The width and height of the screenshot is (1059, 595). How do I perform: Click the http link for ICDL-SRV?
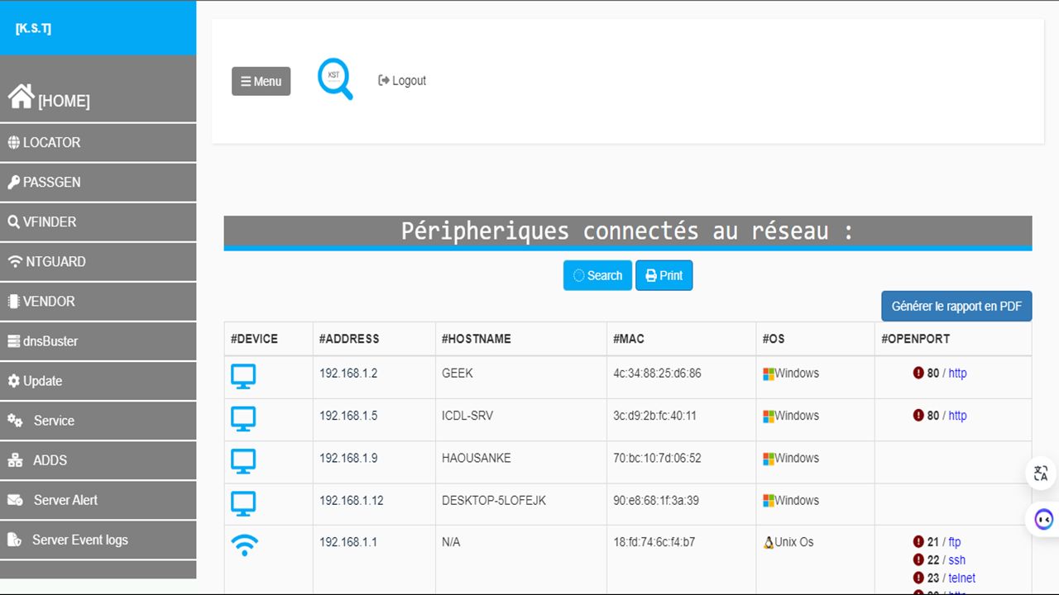(957, 415)
